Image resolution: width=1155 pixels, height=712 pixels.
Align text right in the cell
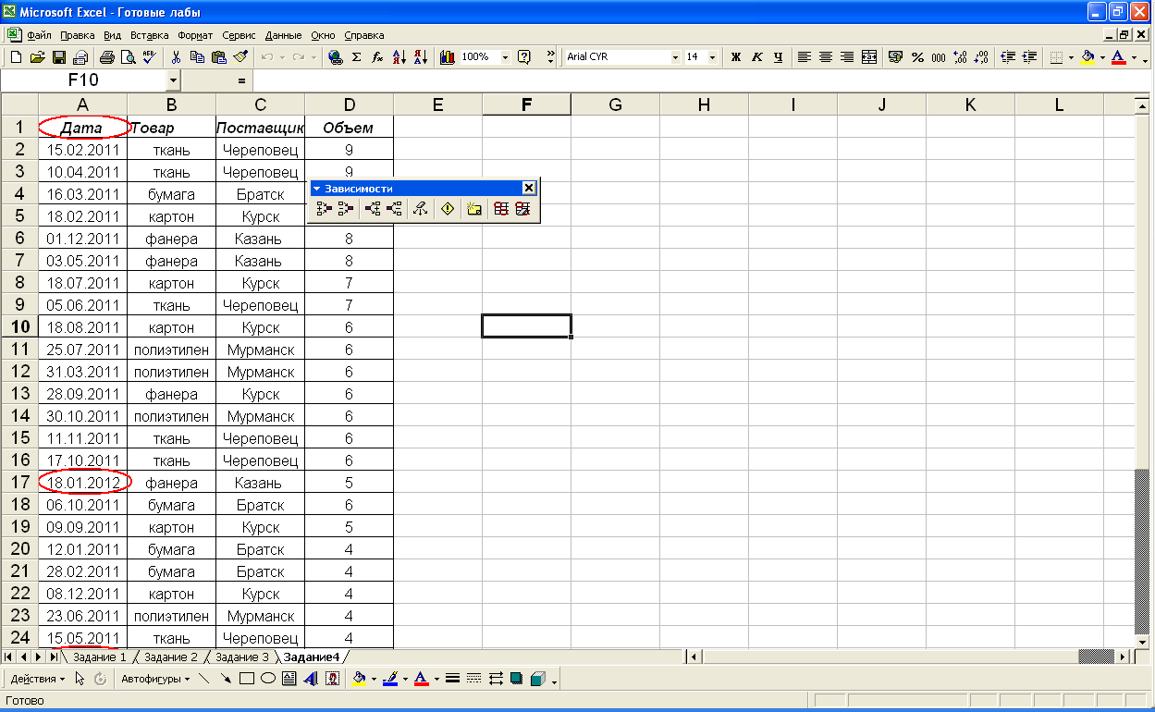click(x=847, y=56)
